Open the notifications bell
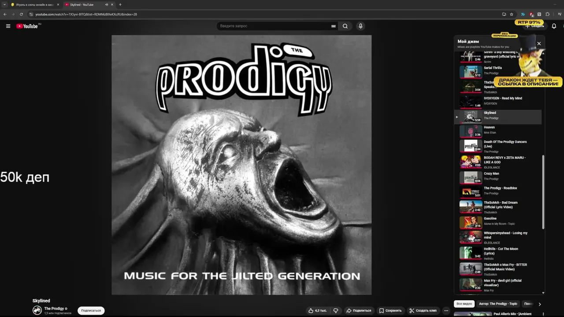The width and height of the screenshot is (564, 317). [x=554, y=26]
